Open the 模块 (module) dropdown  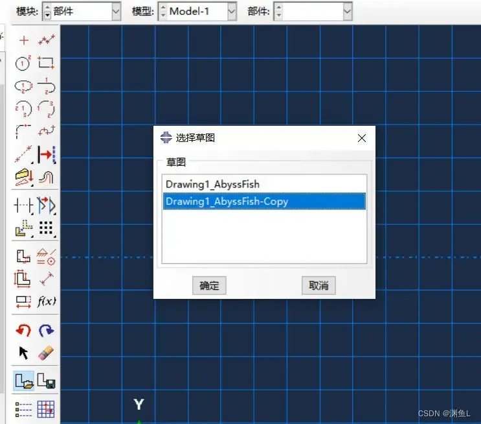point(116,12)
